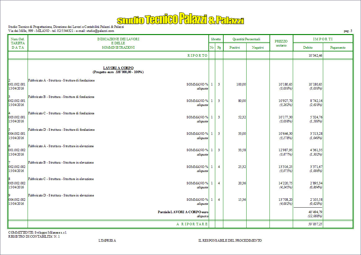
Task: Click positive quantity 15,36
Action: [242, 200]
